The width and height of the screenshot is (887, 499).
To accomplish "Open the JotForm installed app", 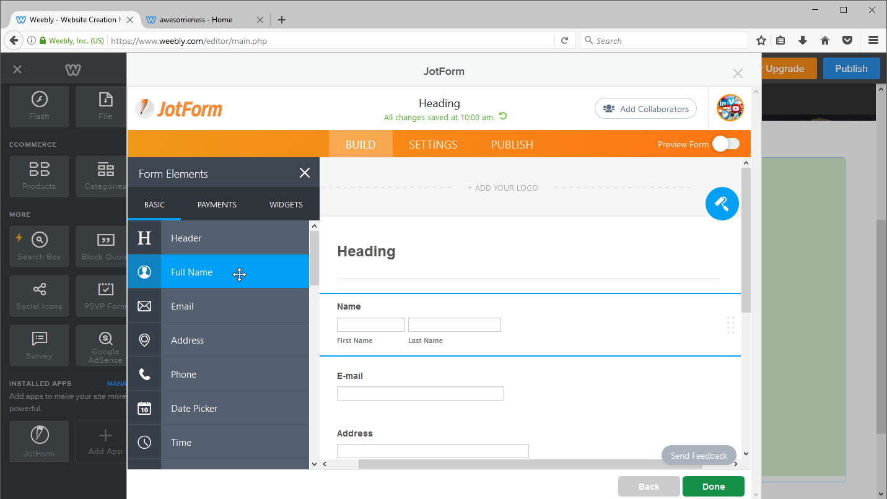I will [38, 441].
